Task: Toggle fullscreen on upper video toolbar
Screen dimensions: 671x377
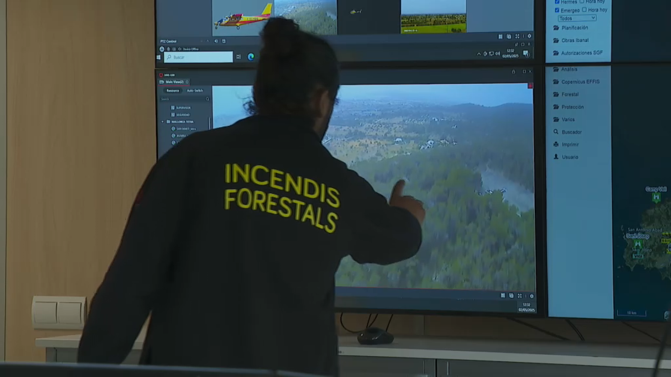Action: pos(517,36)
